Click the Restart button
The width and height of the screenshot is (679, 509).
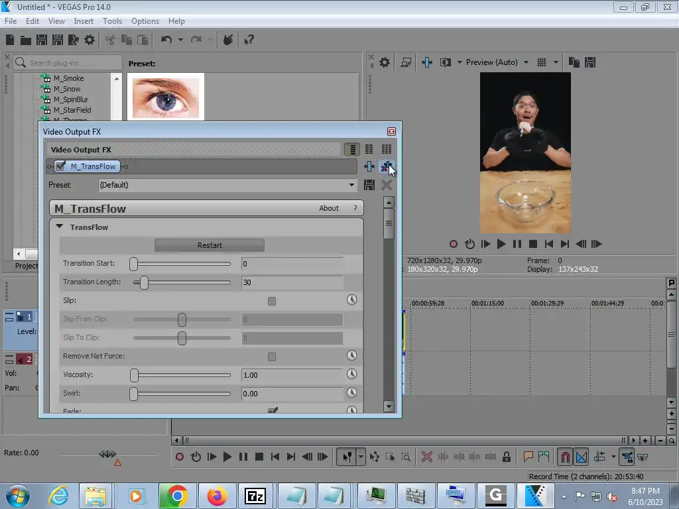[x=210, y=245]
